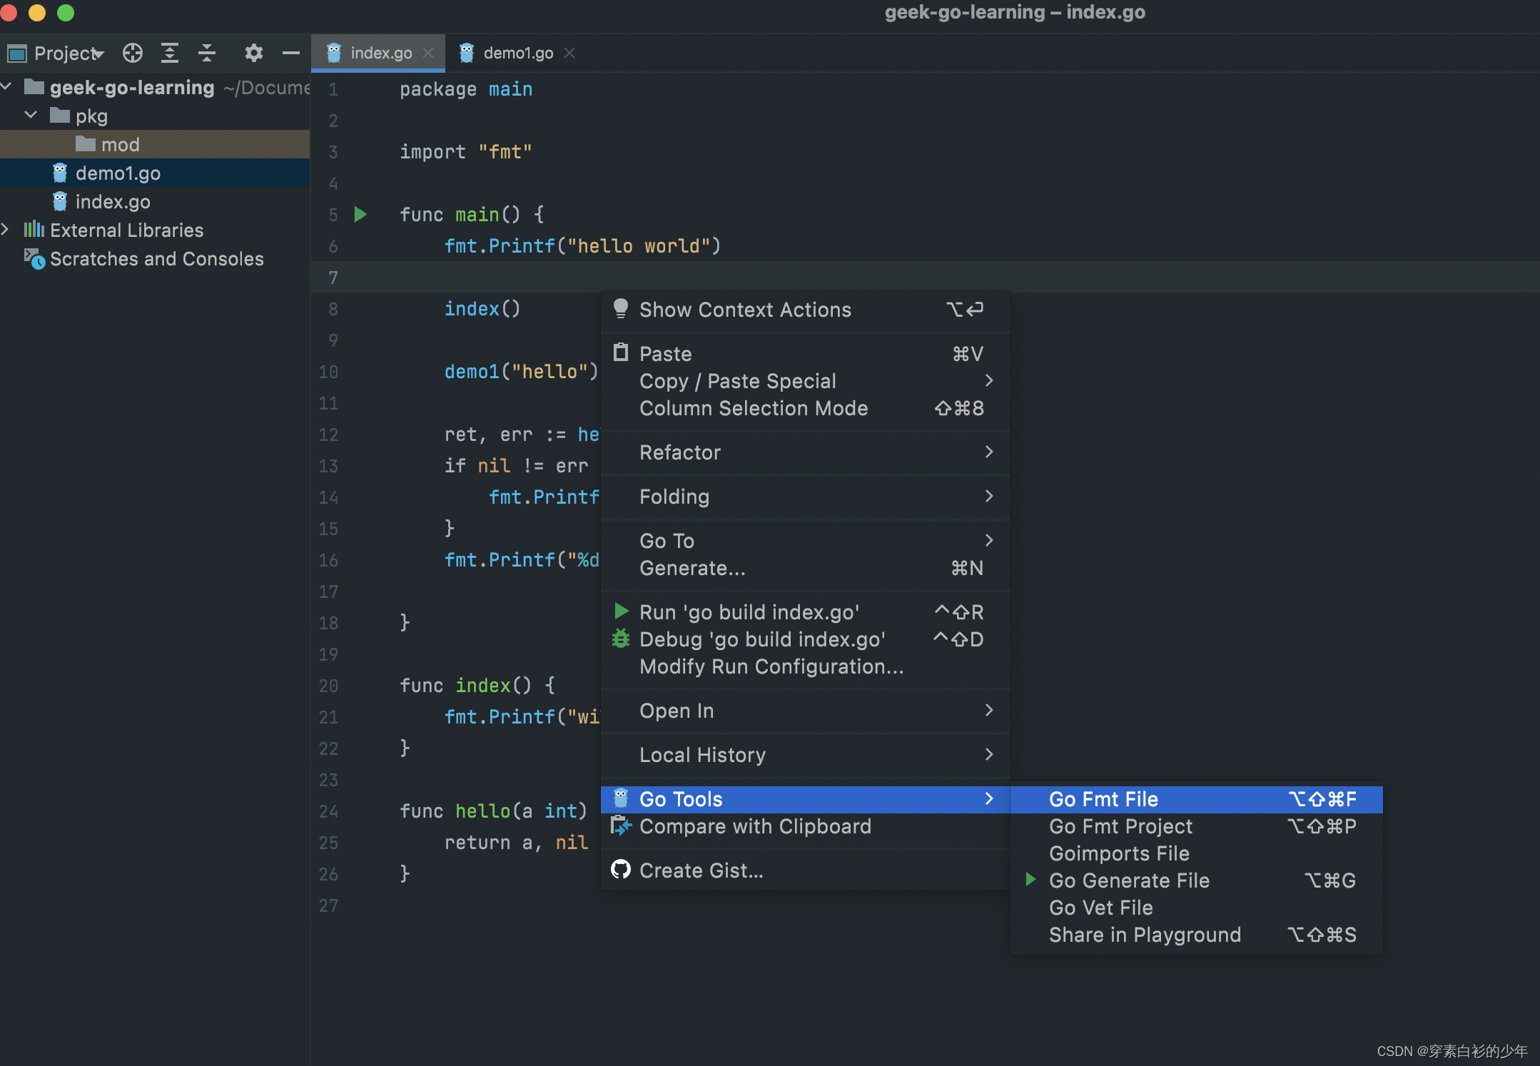Click the lightbulb Show Context Actions item
This screenshot has height=1066, width=1540.
[745, 310]
